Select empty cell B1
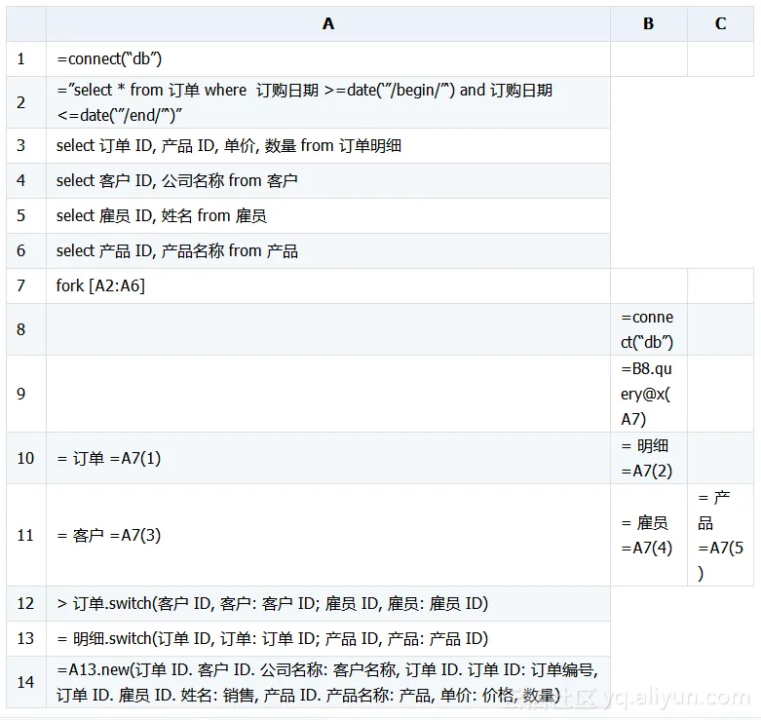761x720 pixels. 649,58
